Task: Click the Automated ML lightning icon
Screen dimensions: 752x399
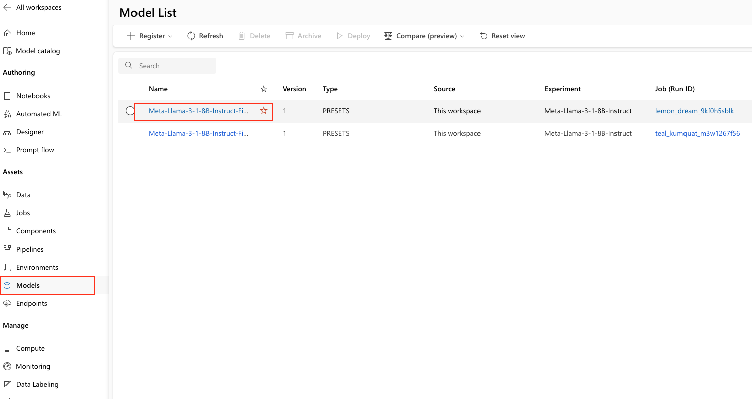Action: [x=7, y=114]
